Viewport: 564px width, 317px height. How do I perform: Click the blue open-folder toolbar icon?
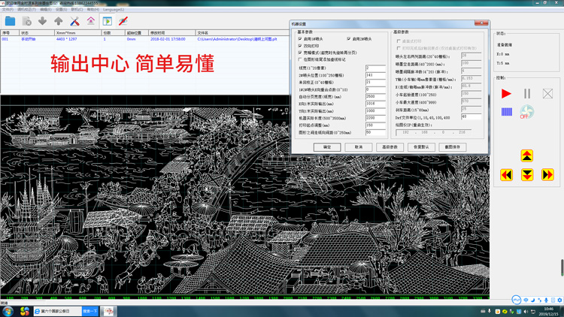[x=10, y=21]
